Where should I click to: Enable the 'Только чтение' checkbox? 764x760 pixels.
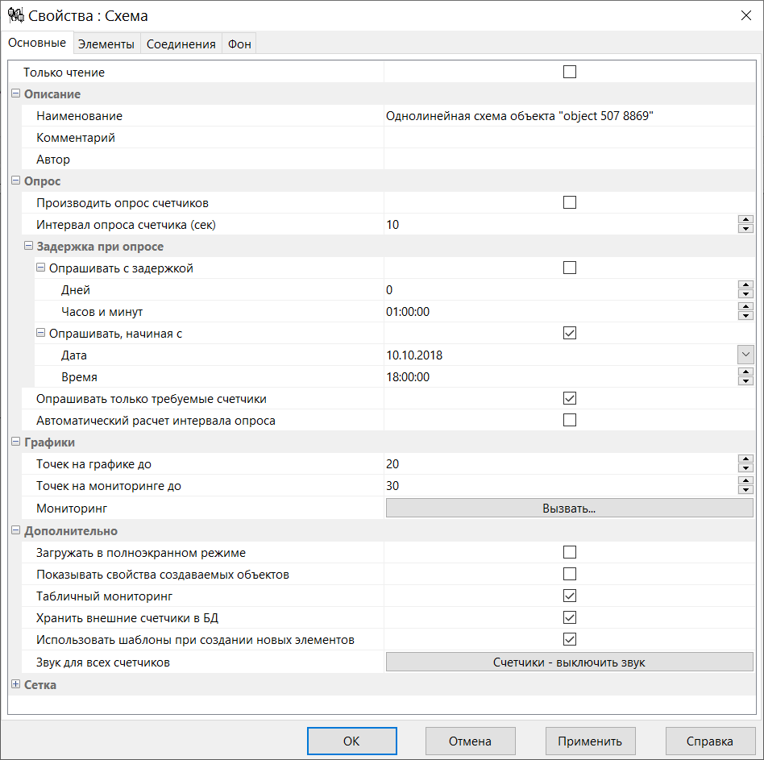point(570,72)
